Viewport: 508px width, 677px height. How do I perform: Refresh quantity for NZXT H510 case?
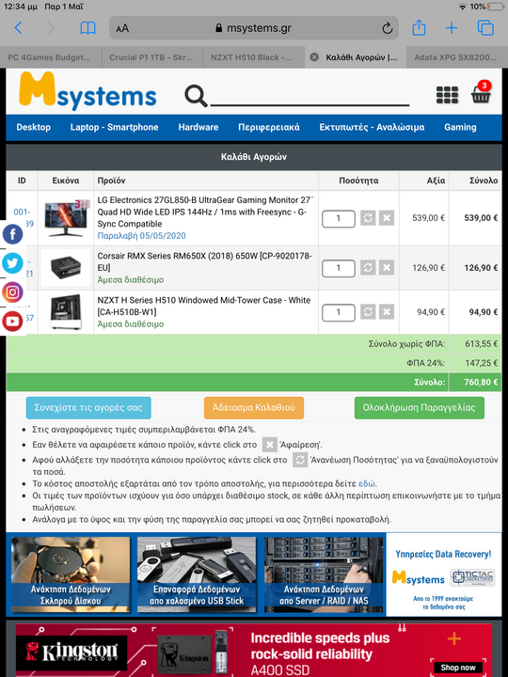(368, 312)
